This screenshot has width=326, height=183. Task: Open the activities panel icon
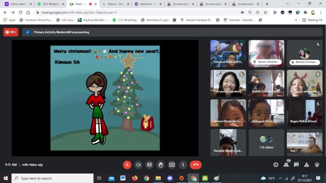[x=306, y=165]
